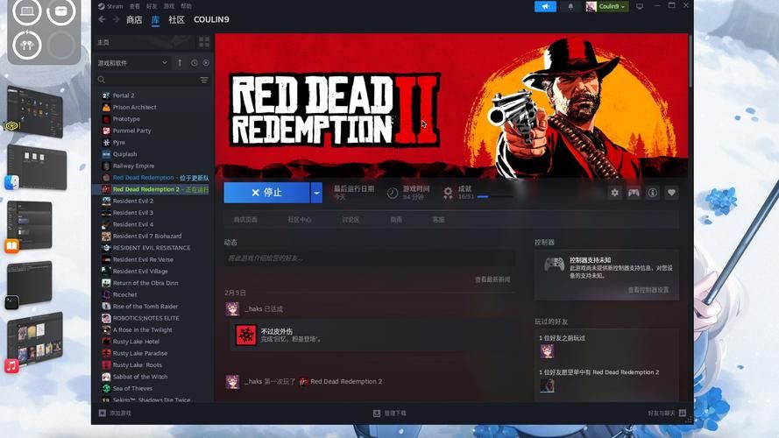The width and height of the screenshot is (779, 438).
Task: Open 客服 support link
Action: tap(438, 220)
